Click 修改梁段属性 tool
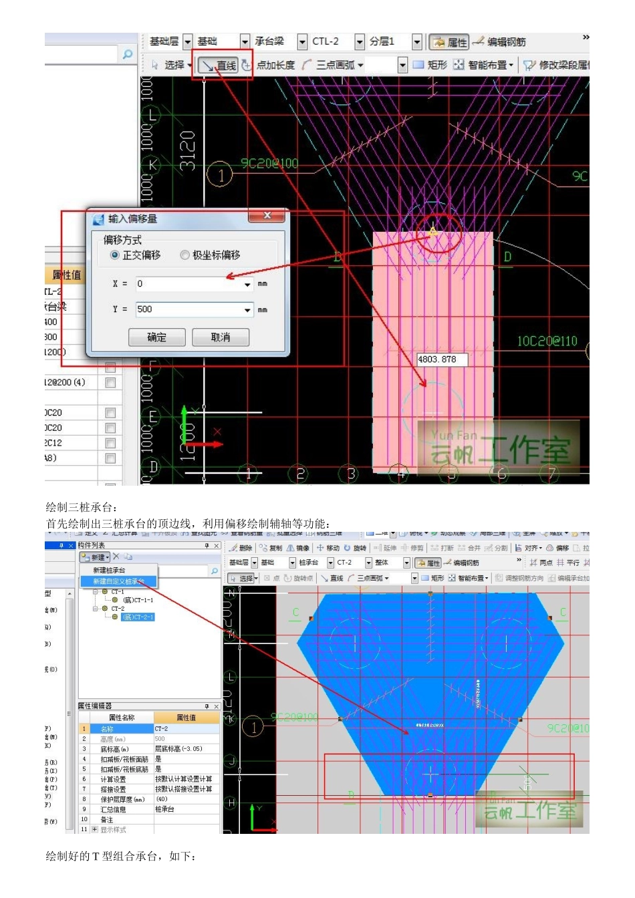Viewport: 635px width, 898px height. click(x=556, y=65)
